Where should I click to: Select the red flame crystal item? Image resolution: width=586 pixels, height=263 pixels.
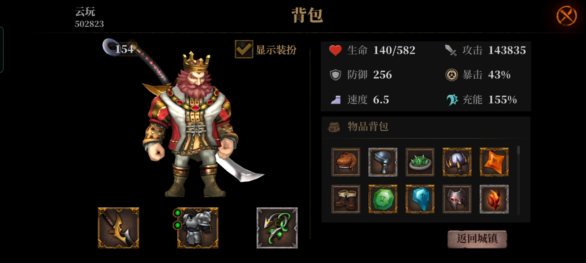(x=494, y=199)
